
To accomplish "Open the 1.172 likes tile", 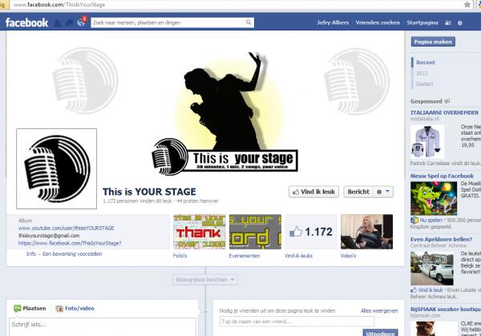I will point(311,232).
